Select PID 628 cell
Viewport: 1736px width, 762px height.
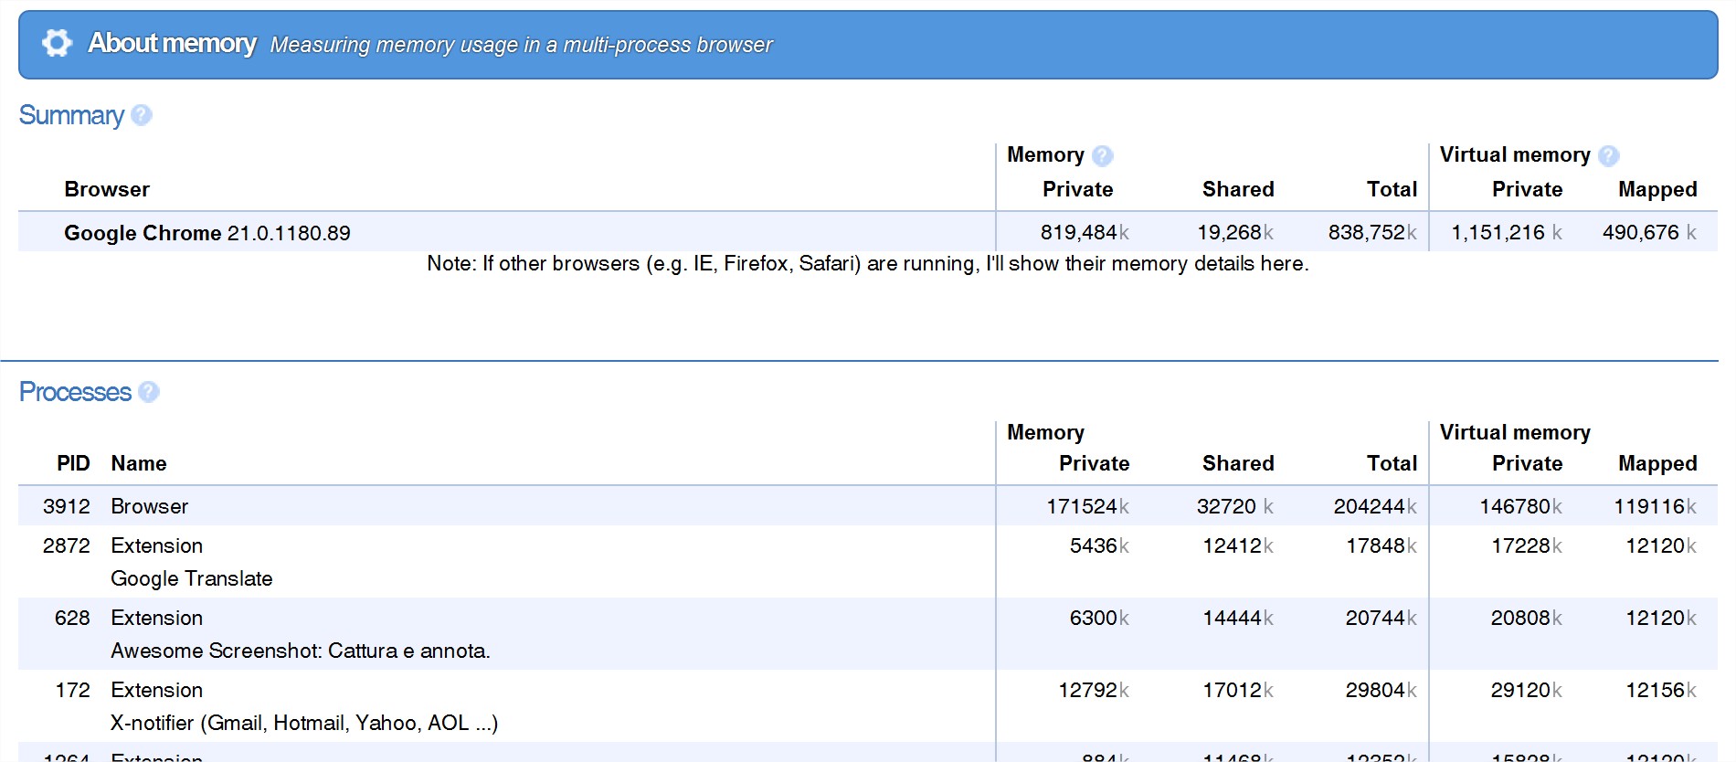(x=72, y=618)
